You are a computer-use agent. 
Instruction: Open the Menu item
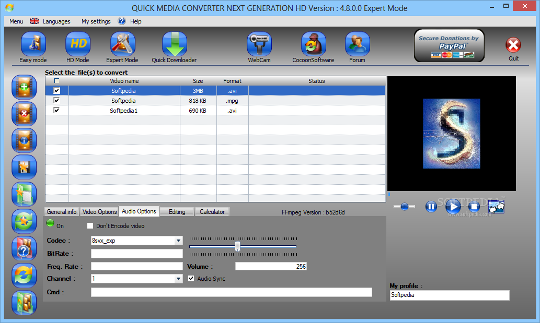(x=16, y=21)
